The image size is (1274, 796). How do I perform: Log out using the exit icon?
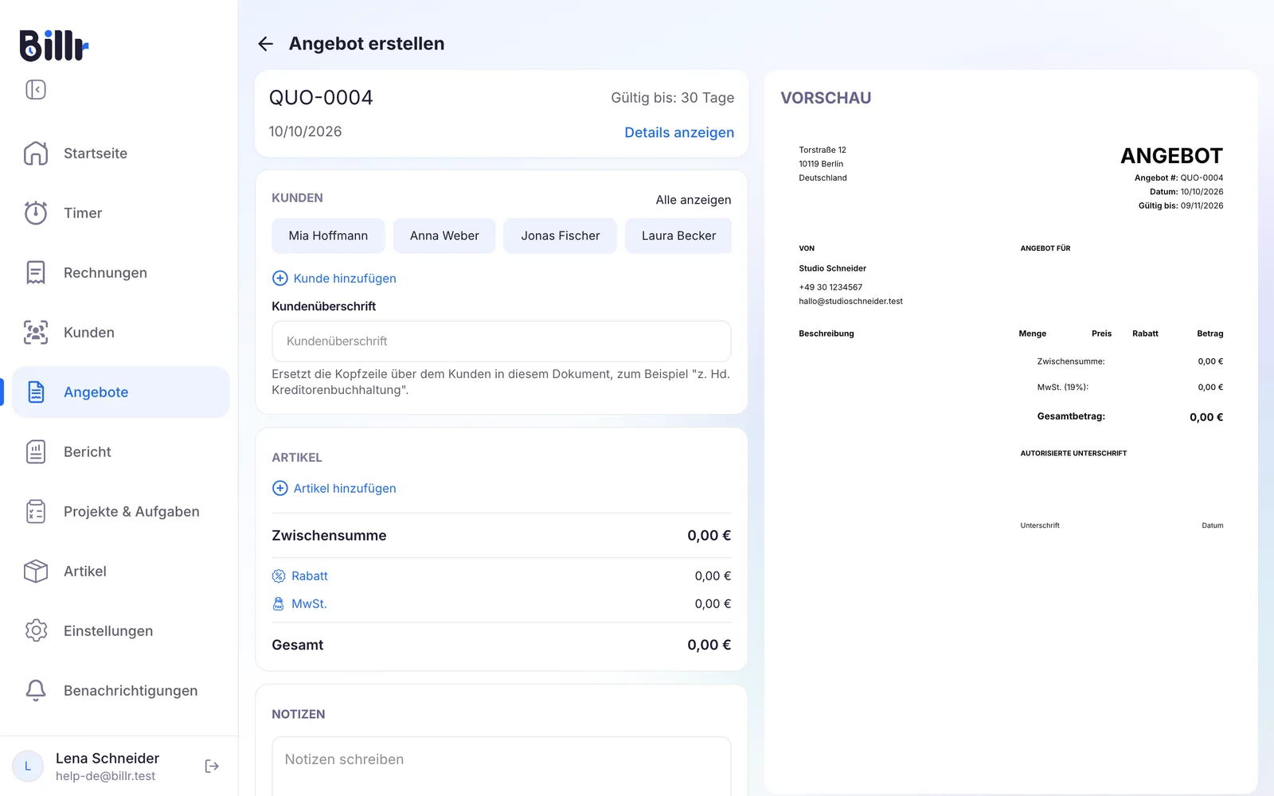click(x=212, y=766)
